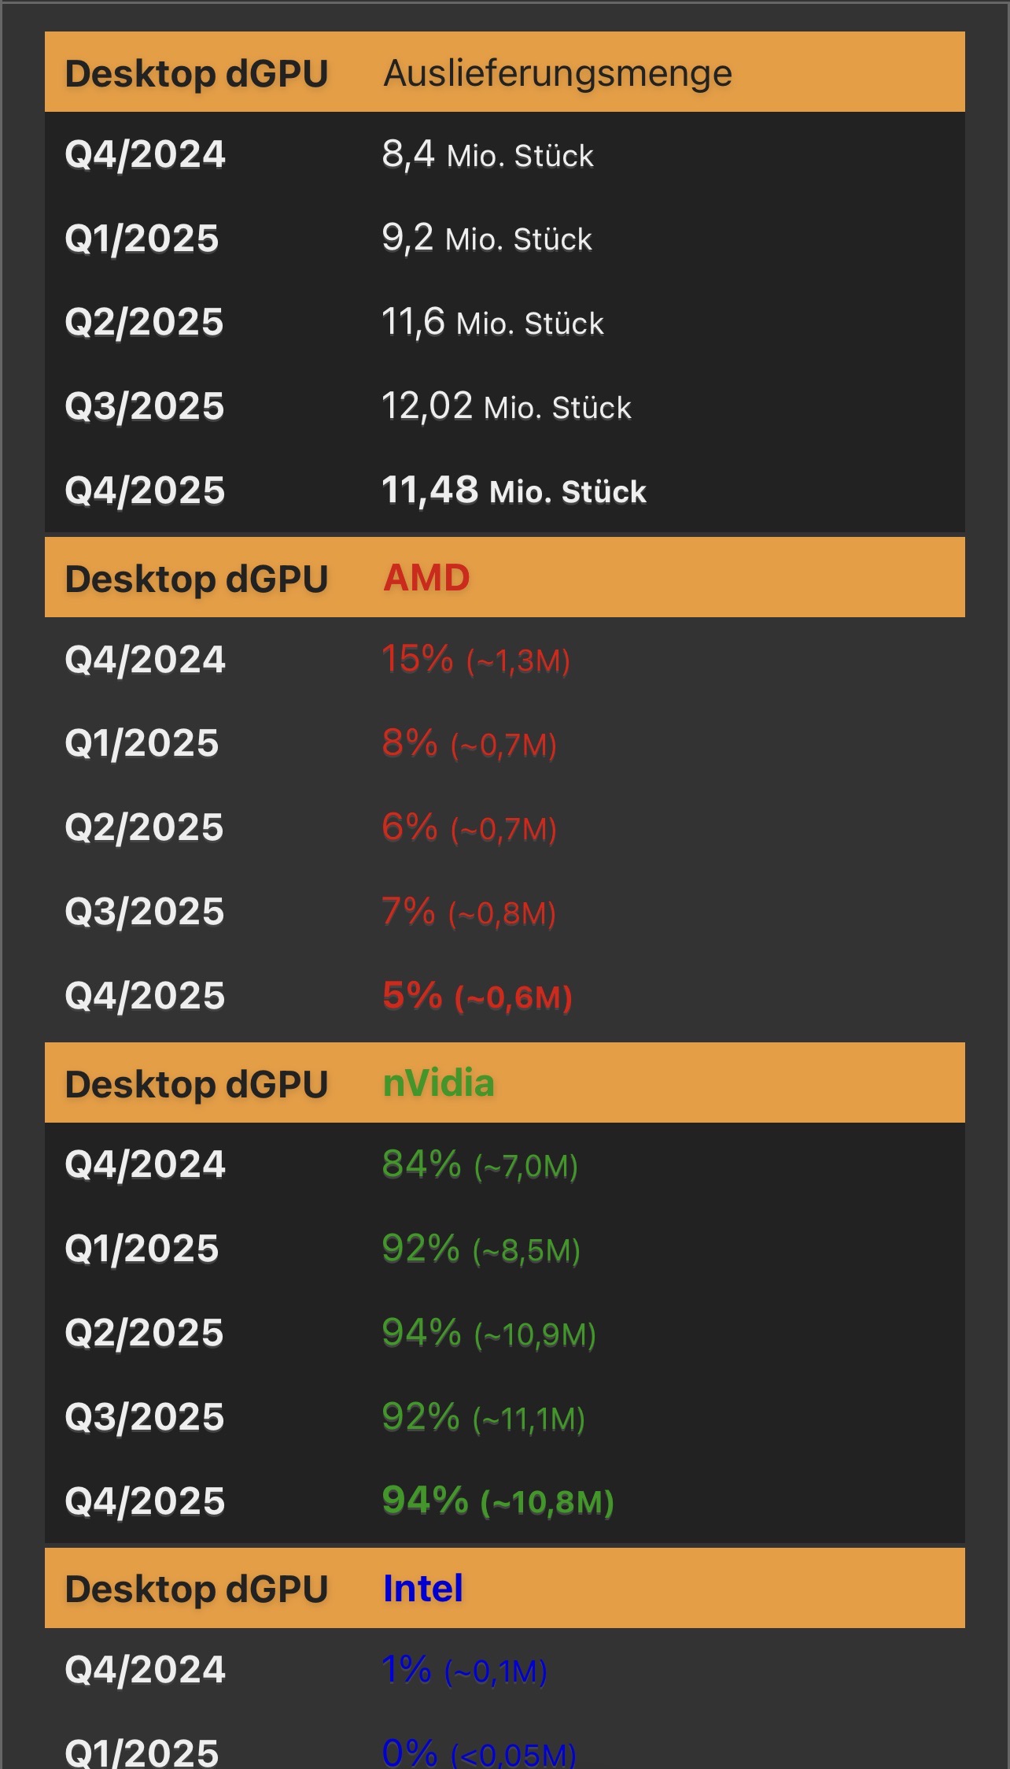Select the 9,2 Mio. Stück cell
This screenshot has width=1010, height=1769.
(x=487, y=239)
